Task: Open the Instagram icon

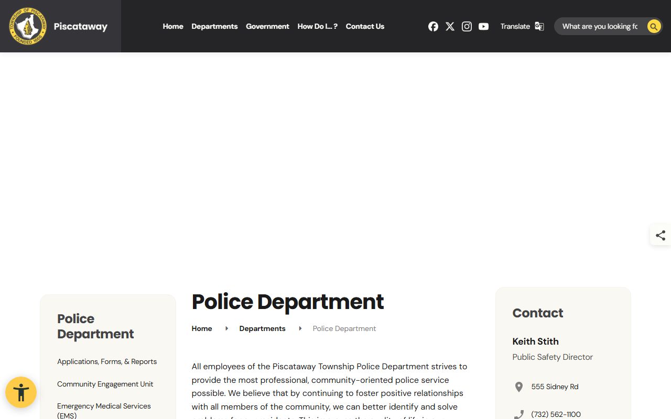Action: (x=467, y=26)
